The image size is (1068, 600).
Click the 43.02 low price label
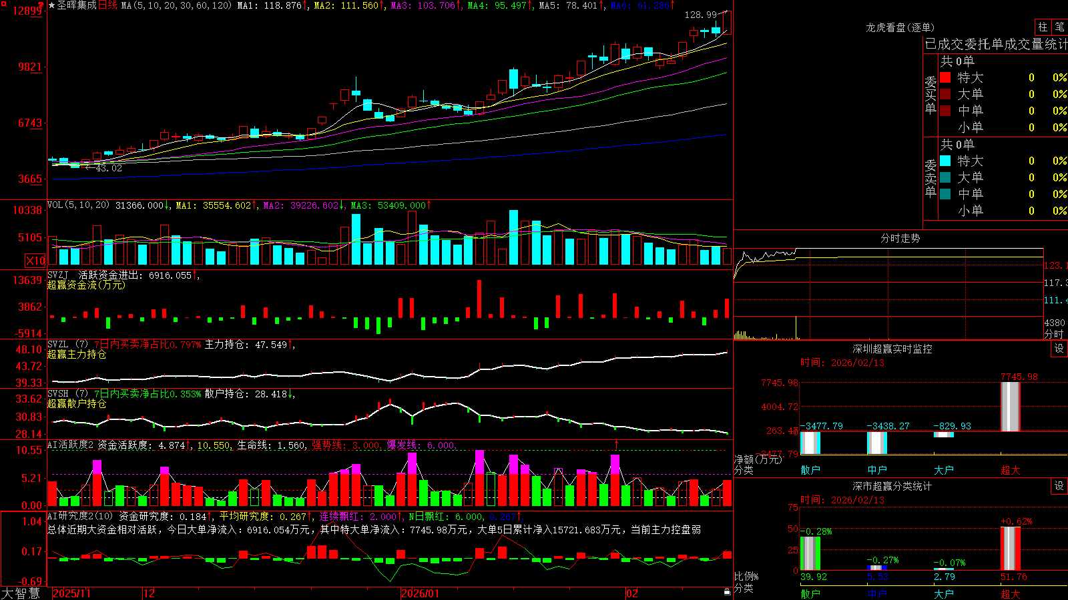point(109,168)
